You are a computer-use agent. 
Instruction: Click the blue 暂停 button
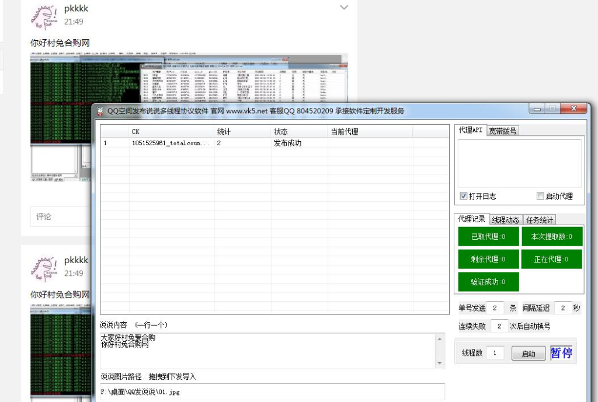(561, 353)
